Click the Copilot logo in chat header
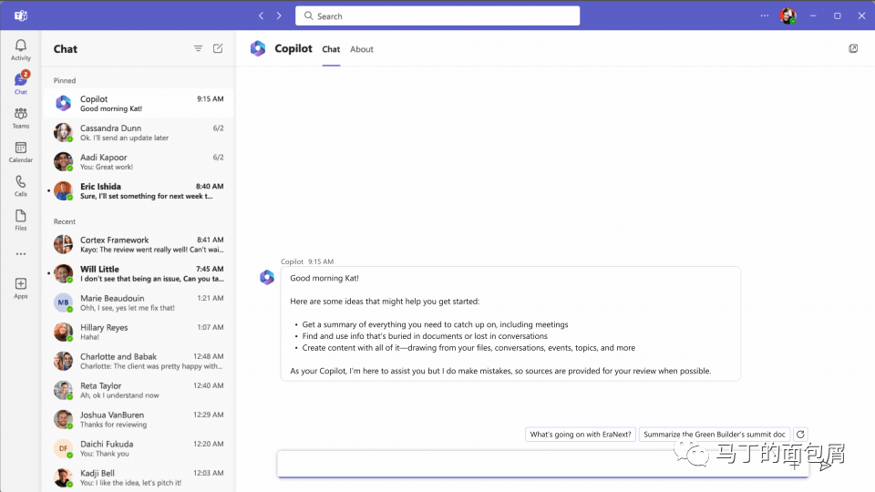875x492 pixels. click(x=258, y=48)
